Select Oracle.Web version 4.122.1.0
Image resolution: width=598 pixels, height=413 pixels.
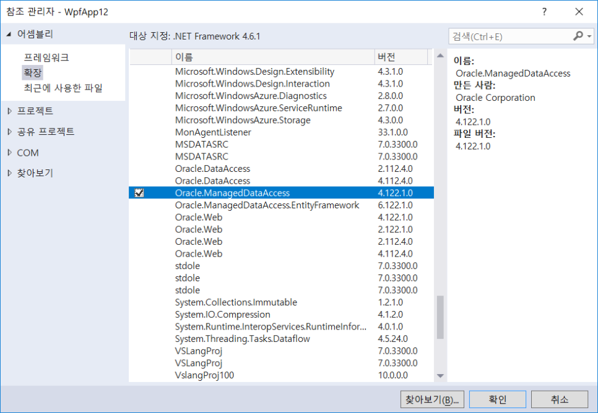[x=281, y=218]
